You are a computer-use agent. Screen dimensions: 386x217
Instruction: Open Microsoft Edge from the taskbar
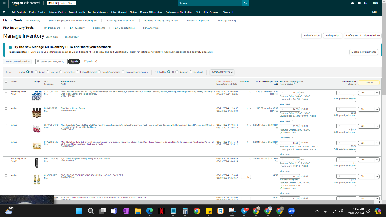149,211
